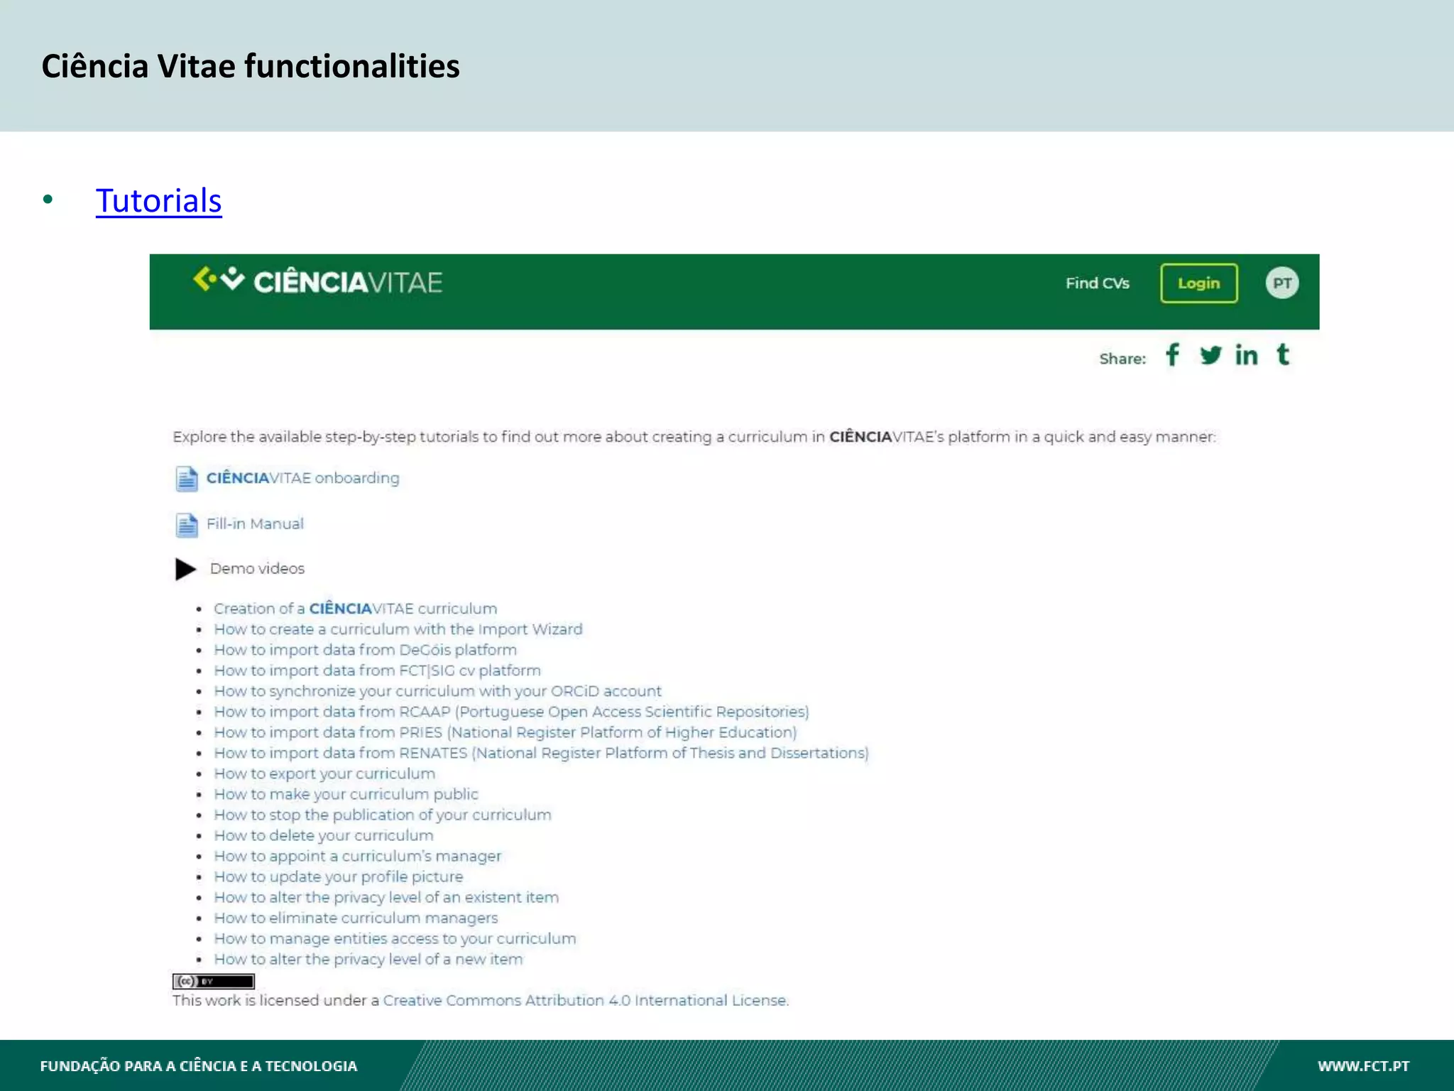Open Creation of a CIÊNCIAVITAE curriculum
The height and width of the screenshot is (1091, 1454).
[355, 609]
